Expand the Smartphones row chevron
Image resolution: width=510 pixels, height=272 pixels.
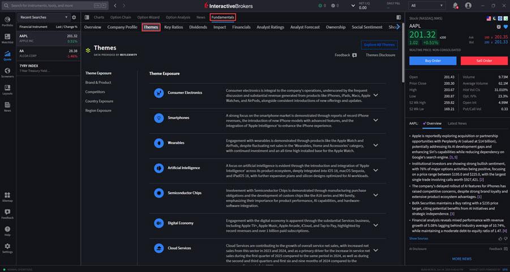pyautogui.click(x=376, y=120)
